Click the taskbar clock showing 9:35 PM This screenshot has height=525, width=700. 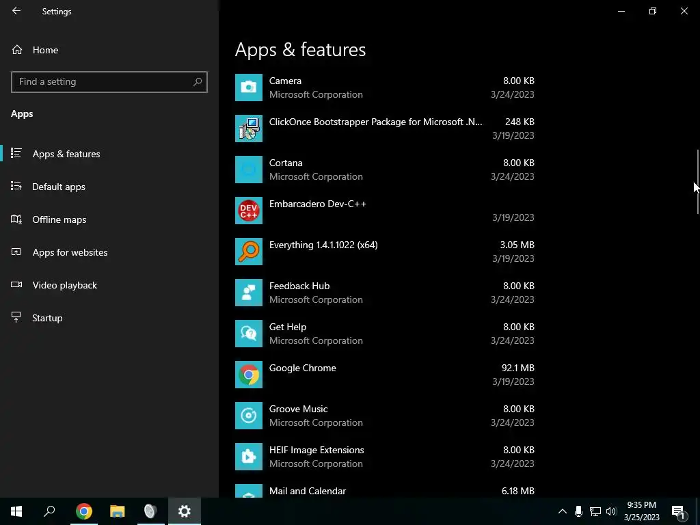pyautogui.click(x=641, y=511)
